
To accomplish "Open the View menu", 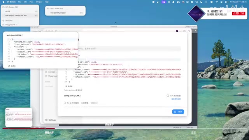I will click(31, 2).
